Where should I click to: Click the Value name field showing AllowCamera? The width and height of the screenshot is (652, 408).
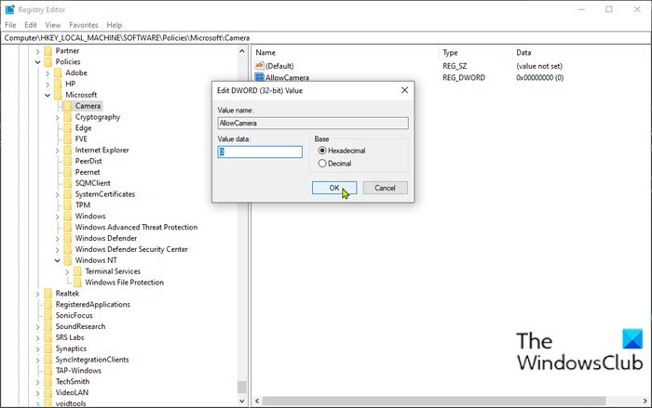313,123
